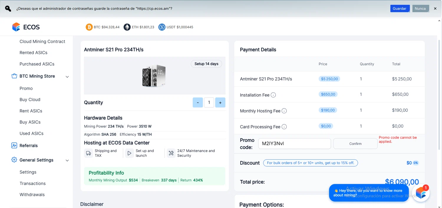Click the password manager key icon
The height and width of the screenshot is (208, 442).
click(8, 9)
